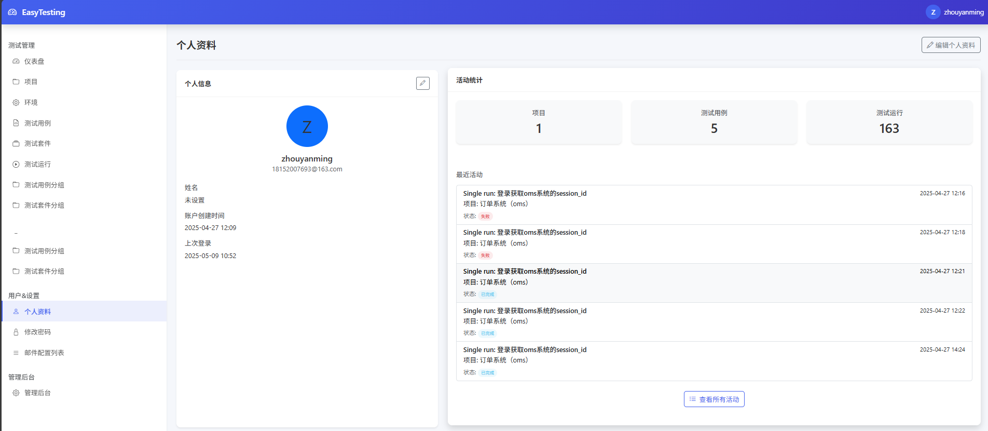The width and height of the screenshot is (988, 431).
Task: Click 编辑个人资料 button
Action: pyautogui.click(x=951, y=45)
